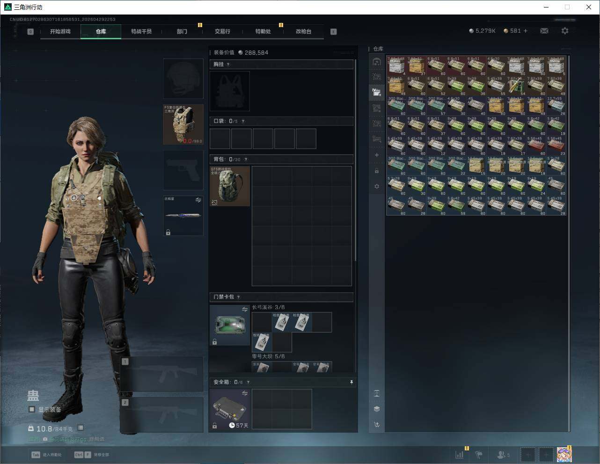Viewport: 600px width, 464px height.
Task: Open the player avatar in bottom bar
Action: coord(564,454)
